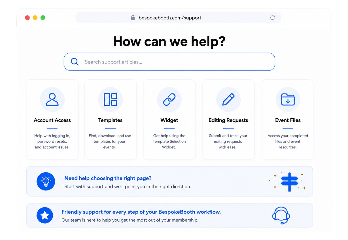
Task: Click the magnifying glass search icon
Action: (x=75, y=61)
